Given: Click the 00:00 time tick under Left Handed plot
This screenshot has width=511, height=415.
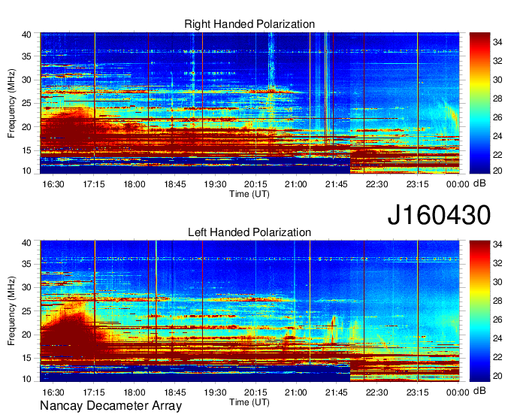Looking at the screenshot, I should [x=458, y=392].
